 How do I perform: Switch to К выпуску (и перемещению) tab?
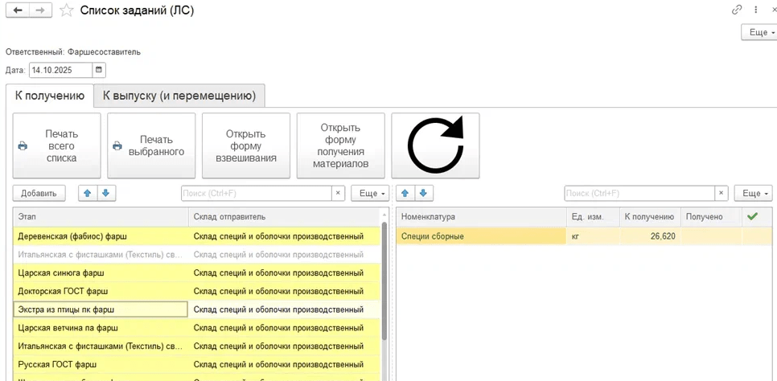click(179, 96)
